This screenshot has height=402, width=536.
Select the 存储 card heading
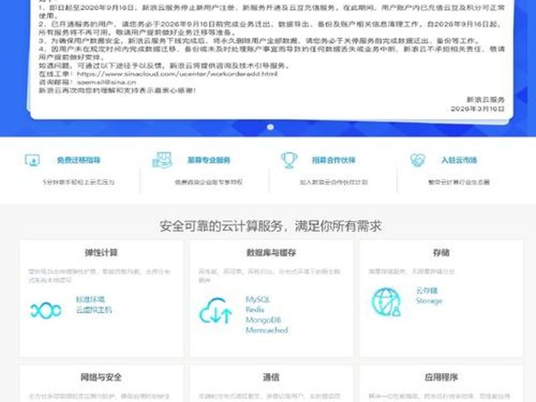click(441, 253)
